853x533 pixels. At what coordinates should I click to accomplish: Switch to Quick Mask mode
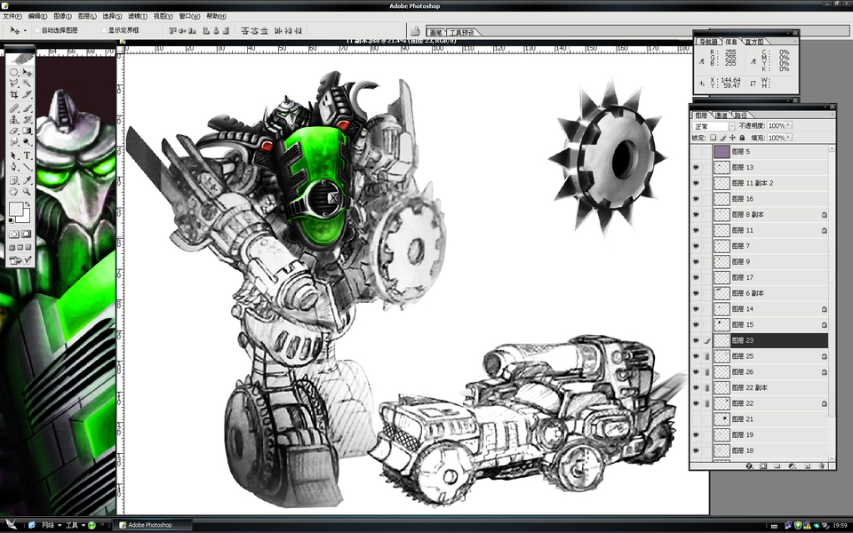point(26,234)
